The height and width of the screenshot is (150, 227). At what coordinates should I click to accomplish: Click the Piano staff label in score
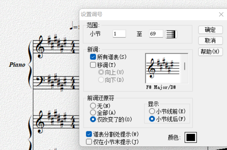17,65
